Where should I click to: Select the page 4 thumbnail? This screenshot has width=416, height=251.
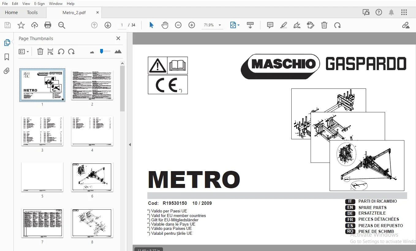coord(92,131)
